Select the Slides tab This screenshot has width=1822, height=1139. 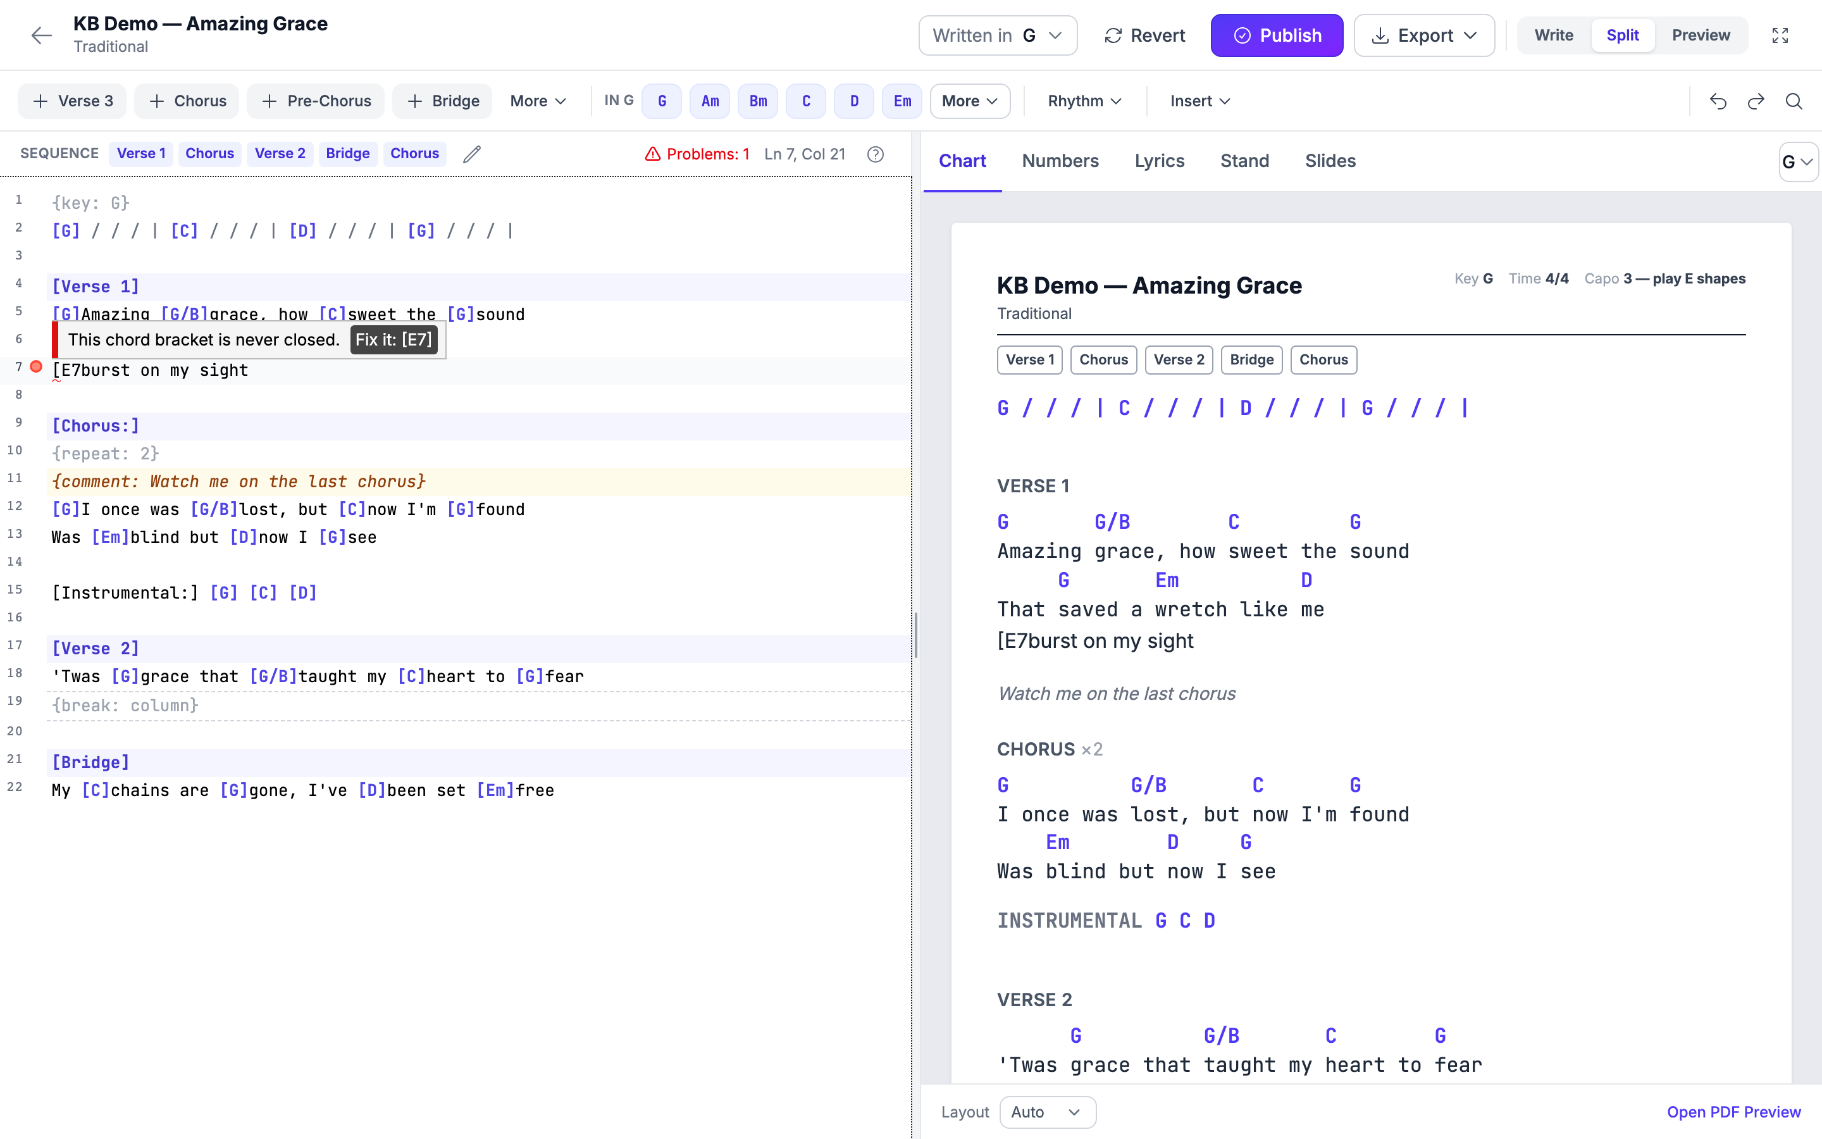coord(1330,161)
